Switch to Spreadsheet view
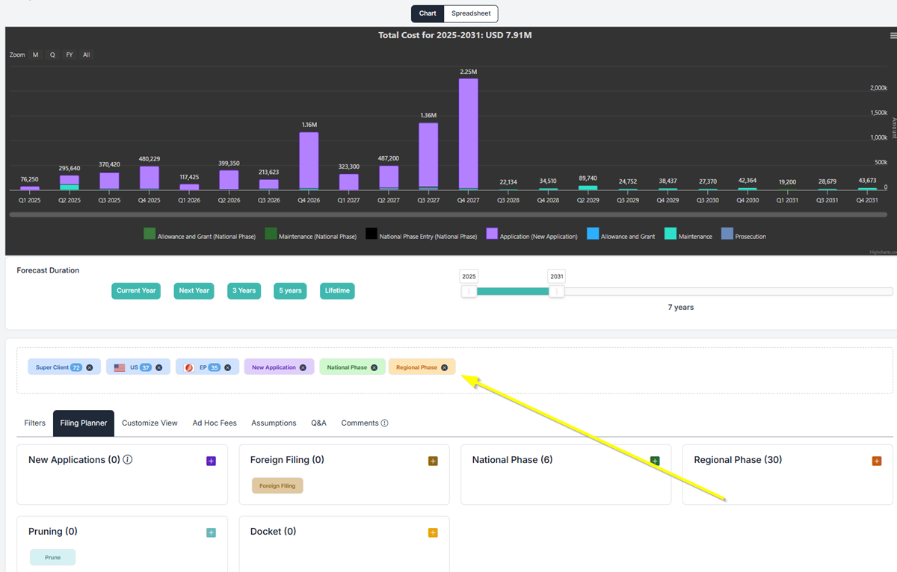The width and height of the screenshot is (897, 572). click(471, 13)
